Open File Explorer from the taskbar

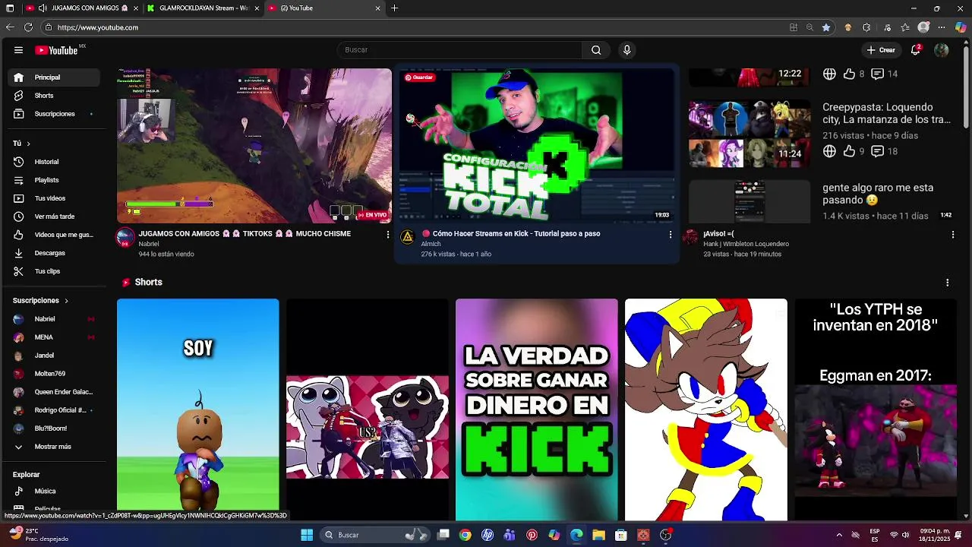[598, 535]
